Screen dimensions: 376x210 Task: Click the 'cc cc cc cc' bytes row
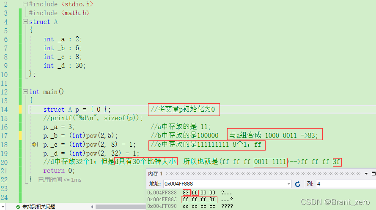coord(199,206)
